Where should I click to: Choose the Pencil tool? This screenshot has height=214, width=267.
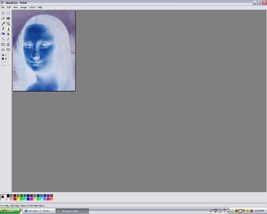pos(3,29)
